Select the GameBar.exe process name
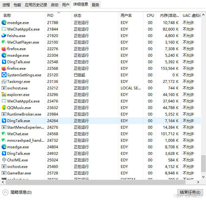Viewport: 206px width, 200px height. 19,173
